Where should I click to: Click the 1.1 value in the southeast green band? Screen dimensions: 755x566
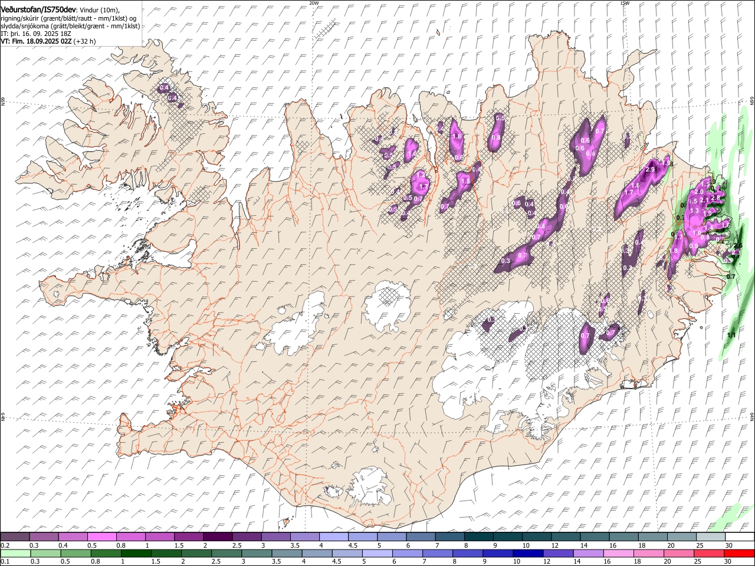pyautogui.click(x=731, y=335)
